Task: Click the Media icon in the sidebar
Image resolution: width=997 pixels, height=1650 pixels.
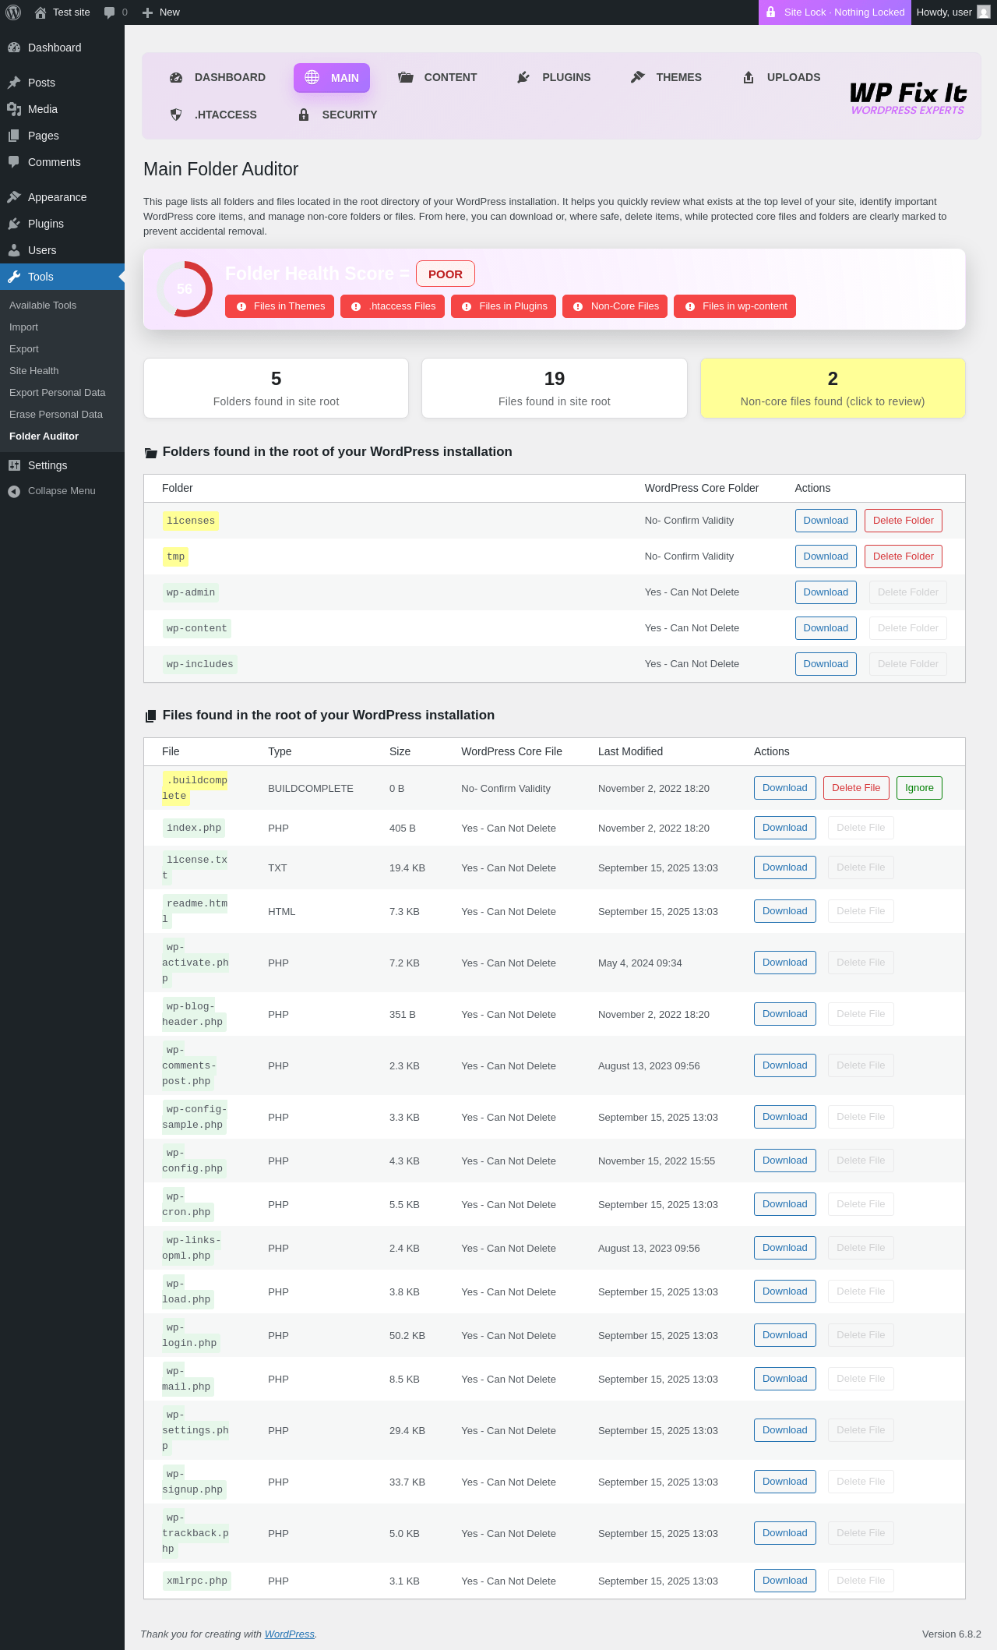Action: [x=14, y=109]
